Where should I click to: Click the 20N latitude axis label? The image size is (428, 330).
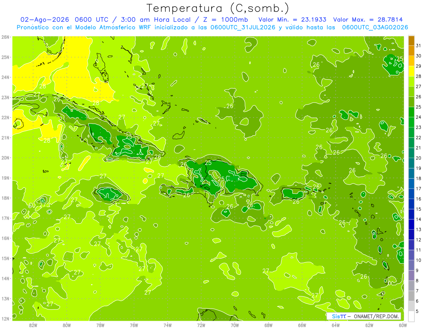(6, 158)
